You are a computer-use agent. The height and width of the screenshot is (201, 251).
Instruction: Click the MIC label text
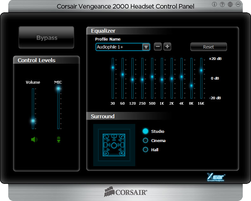click(x=58, y=82)
